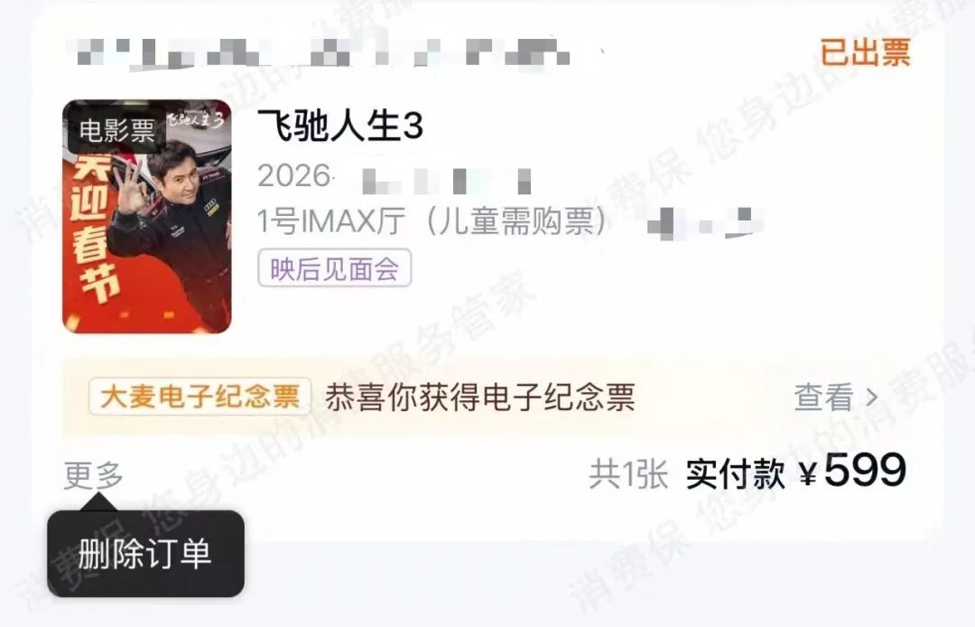Tap the 飞驰人生3 movie poster thumbnail
975x627 pixels.
click(147, 216)
